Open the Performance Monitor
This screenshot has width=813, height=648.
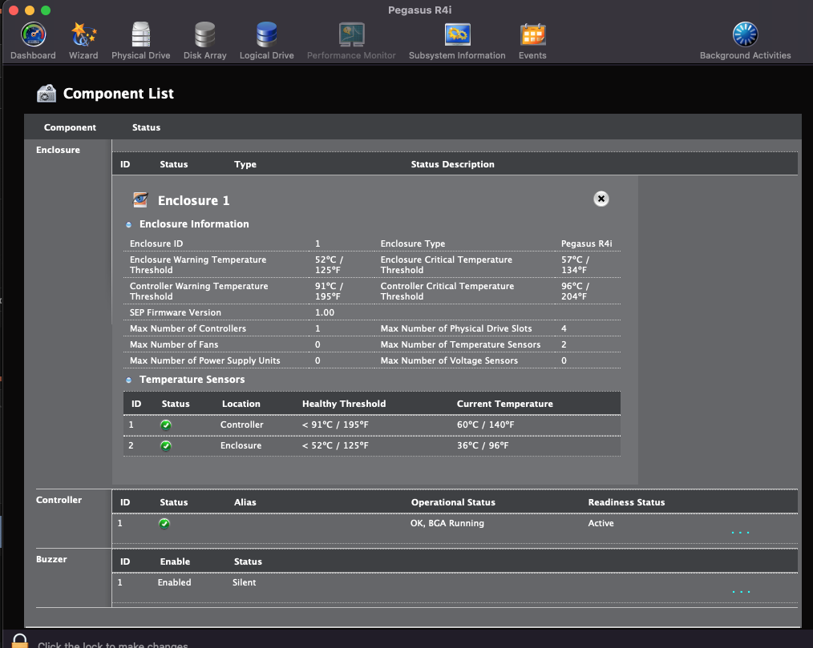[351, 41]
